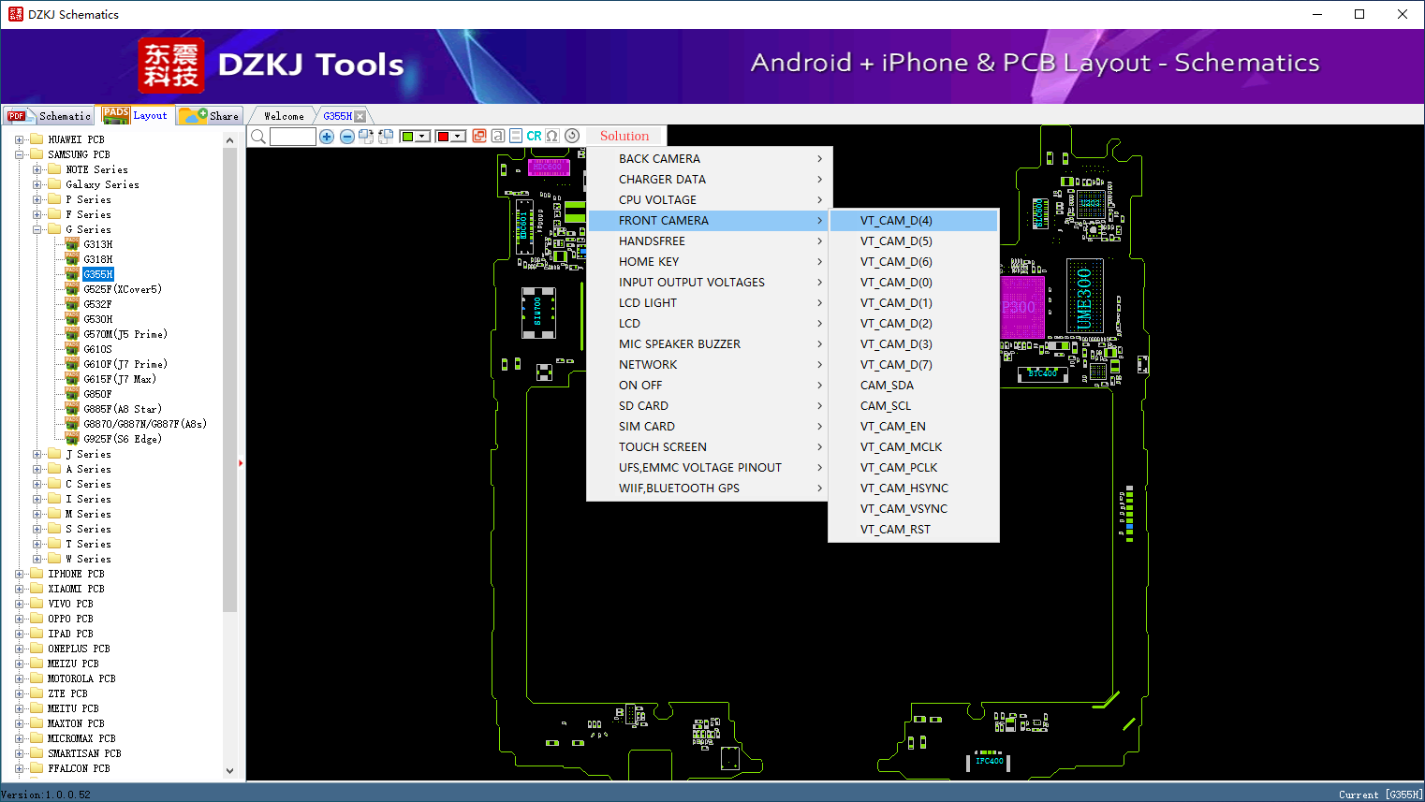Close the G355H document tab
Screen dimensions: 1425x802
tap(360, 116)
